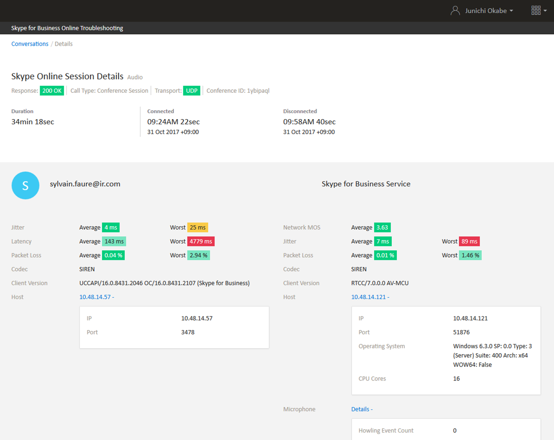Click the 200 OK response badge
Viewport: 554px width, 440px height.
(x=52, y=91)
